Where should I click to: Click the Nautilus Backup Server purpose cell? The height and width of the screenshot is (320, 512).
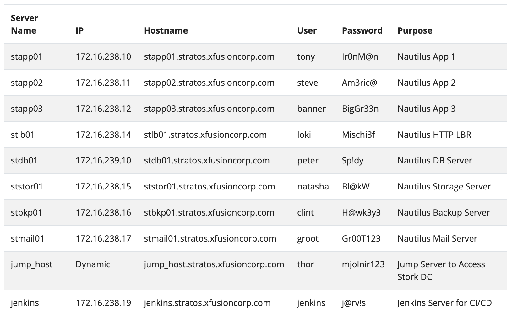coord(444,213)
